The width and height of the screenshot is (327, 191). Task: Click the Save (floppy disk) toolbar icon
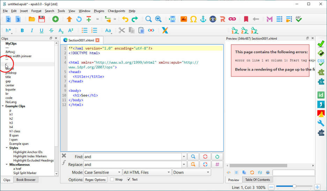click(42, 19)
